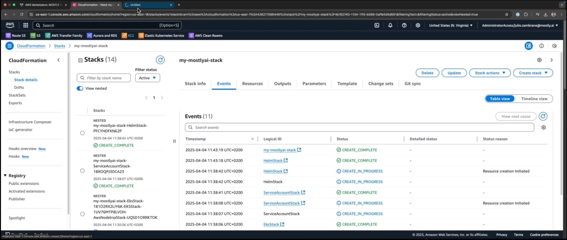
Task: Toggle the hamburger navigation menu
Action: [10, 46]
